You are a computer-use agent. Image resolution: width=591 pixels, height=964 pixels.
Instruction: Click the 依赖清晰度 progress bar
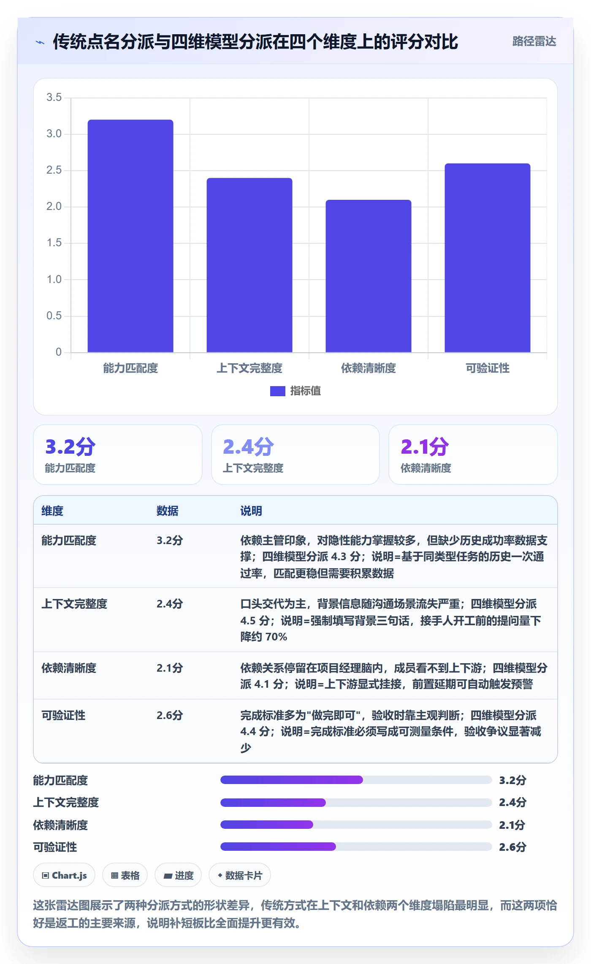(x=356, y=824)
